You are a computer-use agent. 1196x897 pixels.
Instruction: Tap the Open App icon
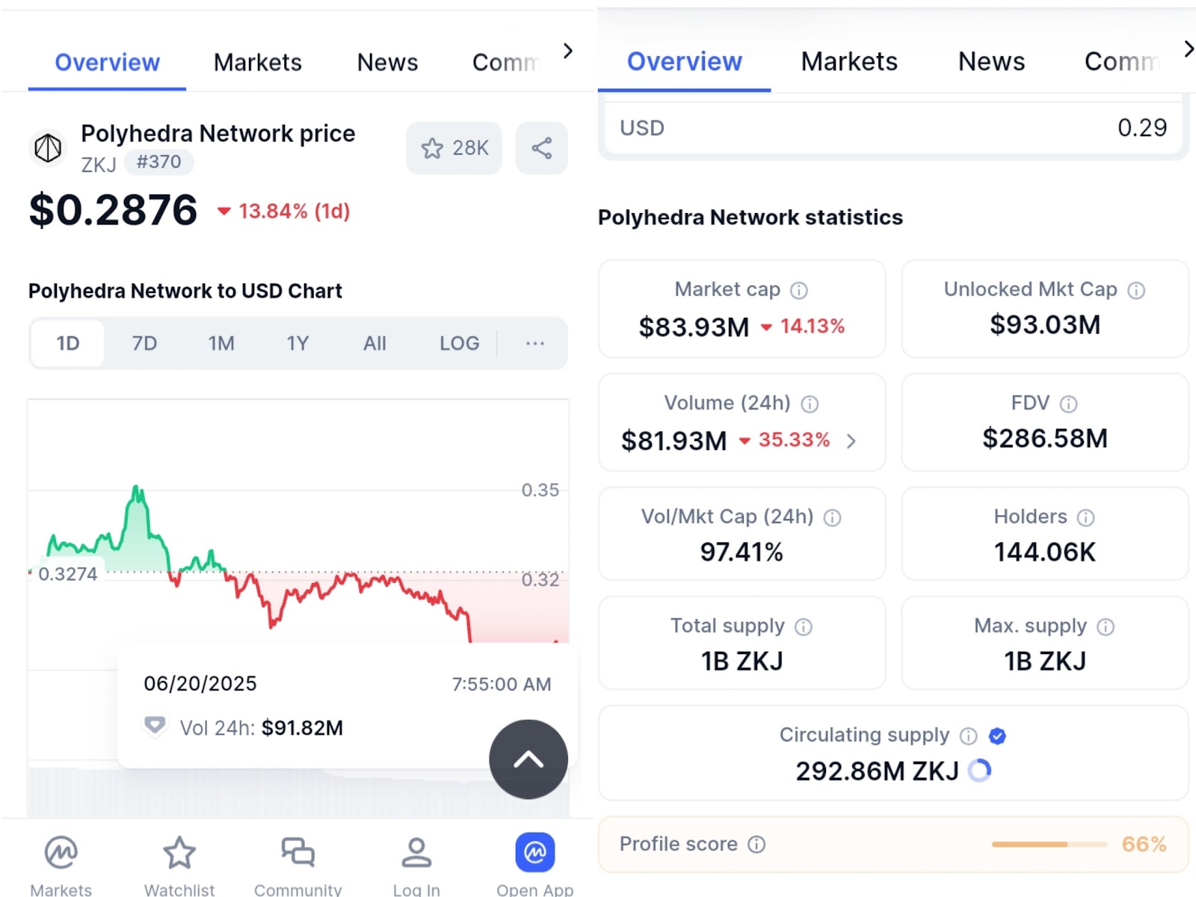pos(534,854)
